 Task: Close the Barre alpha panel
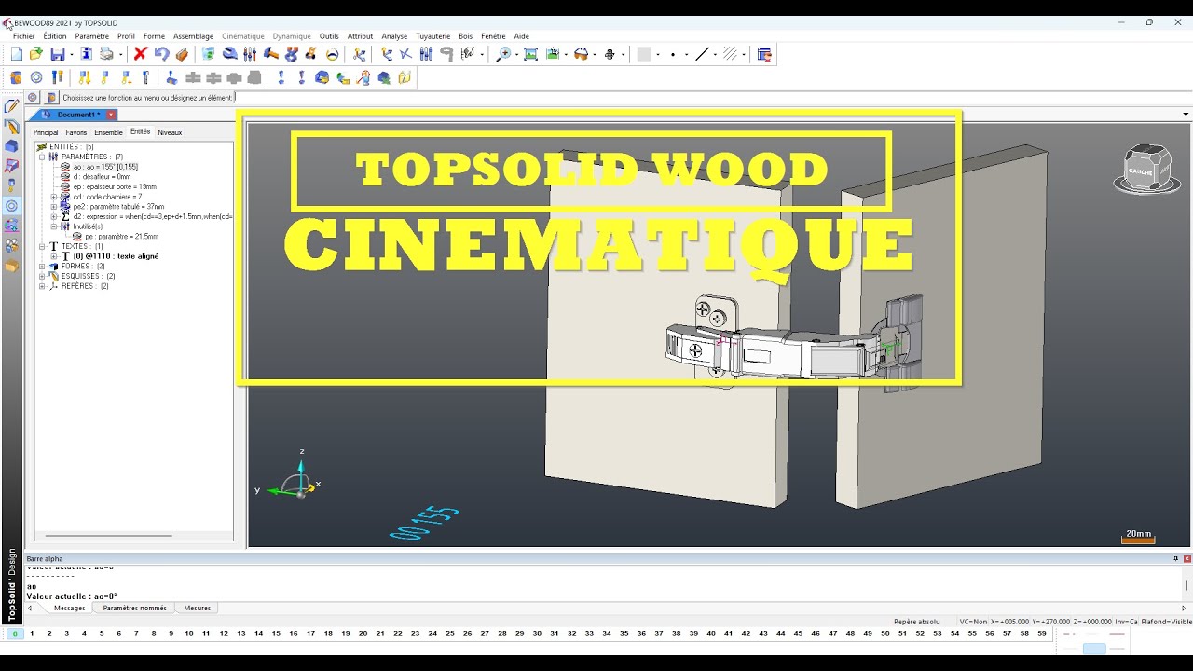tap(1186, 558)
